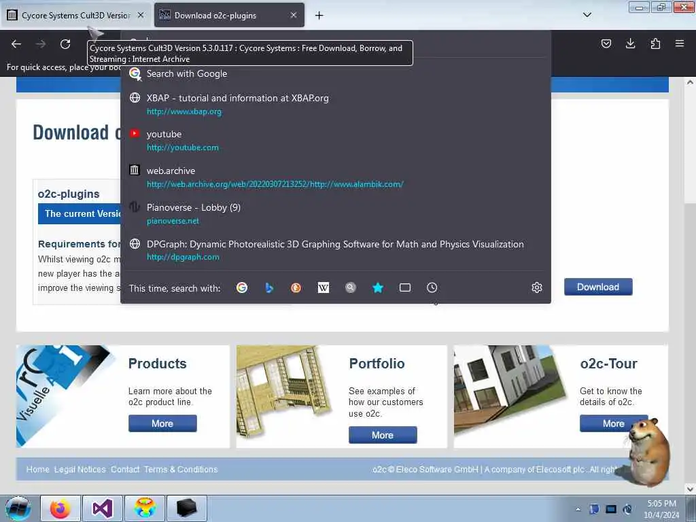Click the o2c-Tour heading

pyautogui.click(x=608, y=364)
